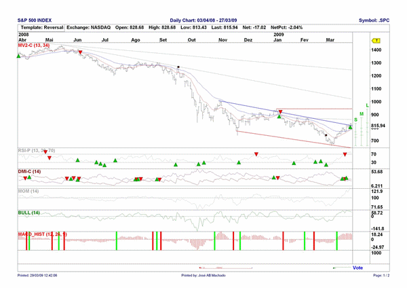Click the Low: 813.43 value

[x=193, y=28]
